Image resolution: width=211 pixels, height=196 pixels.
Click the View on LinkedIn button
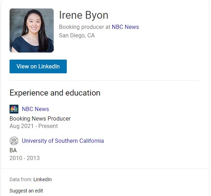point(38,67)
